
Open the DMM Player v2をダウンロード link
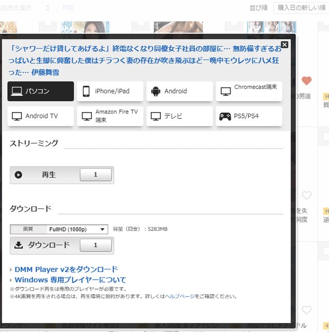point(66,269)
